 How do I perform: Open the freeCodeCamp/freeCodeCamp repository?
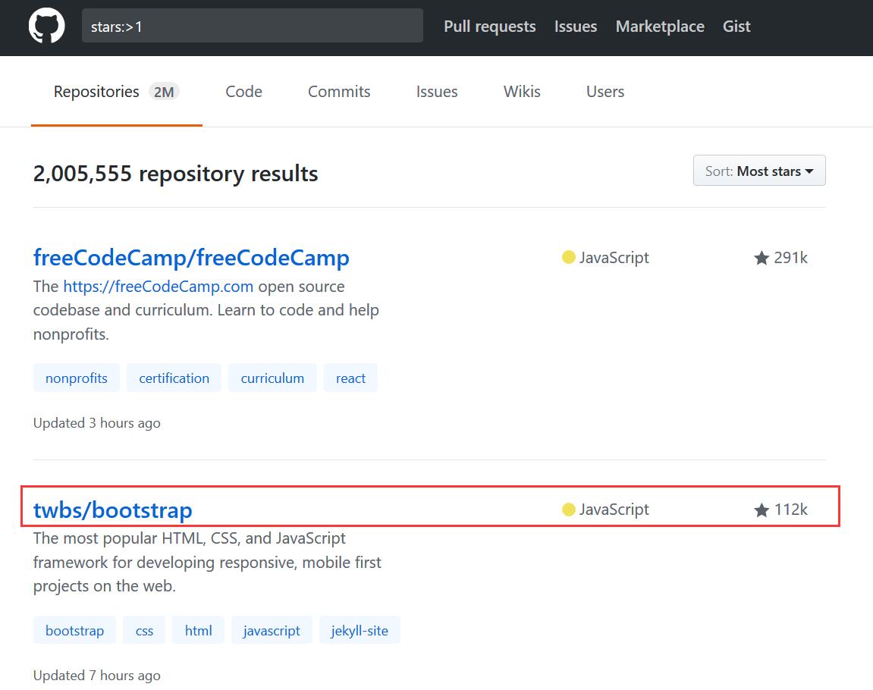pyautogui.click(x=191, y=258)
